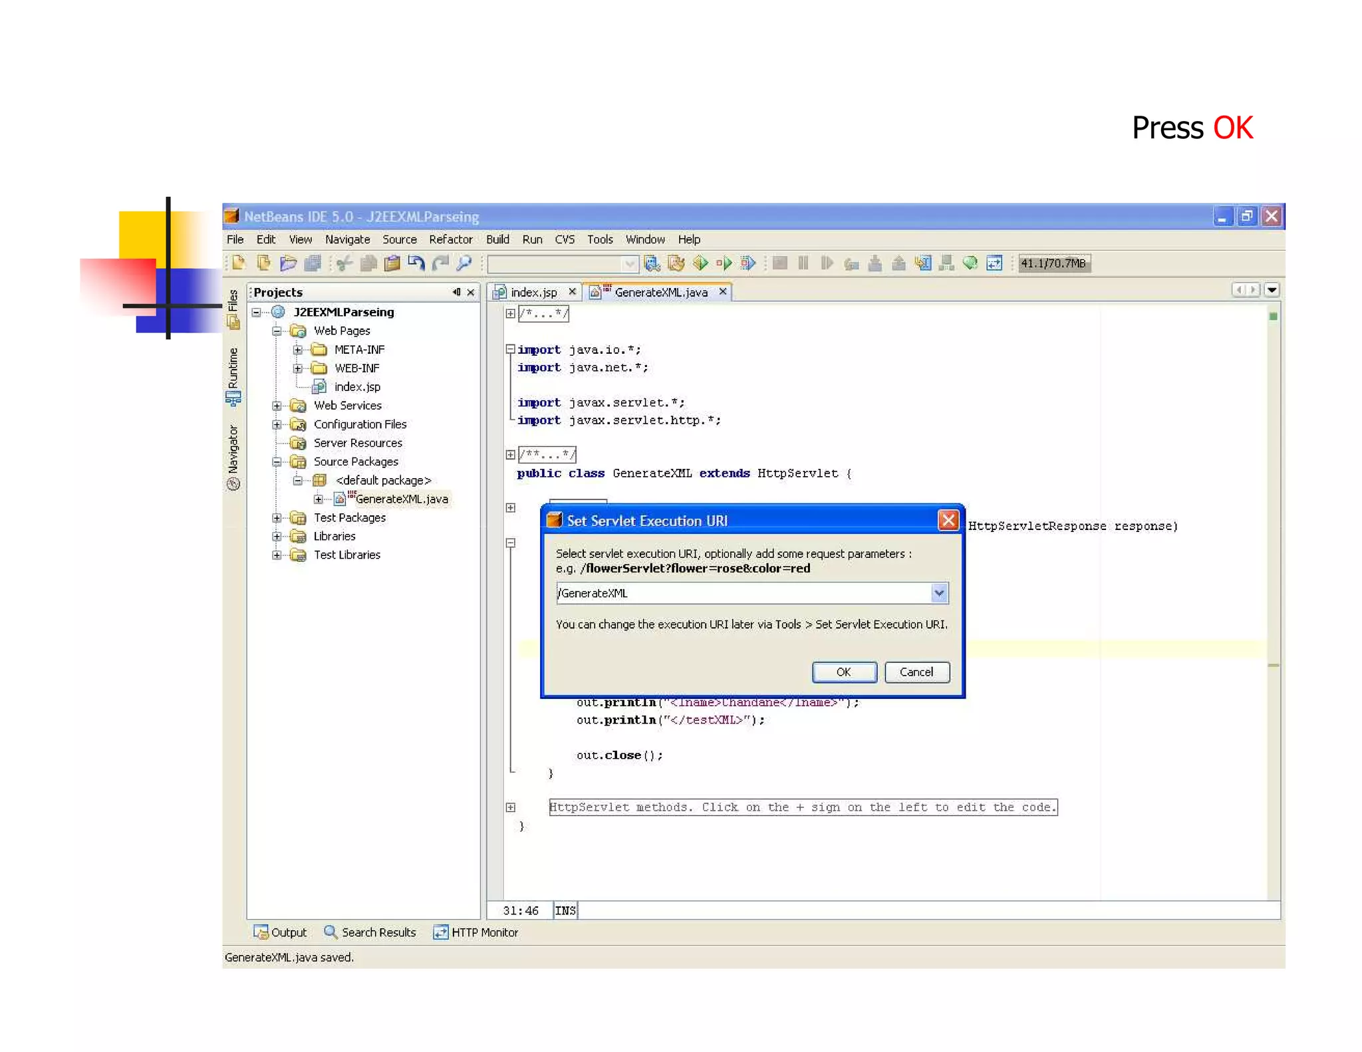Expand the collapsed HttpServlet methods code fold
Viewport: 1362px width, 1052px height.
(x=511, y=807)
